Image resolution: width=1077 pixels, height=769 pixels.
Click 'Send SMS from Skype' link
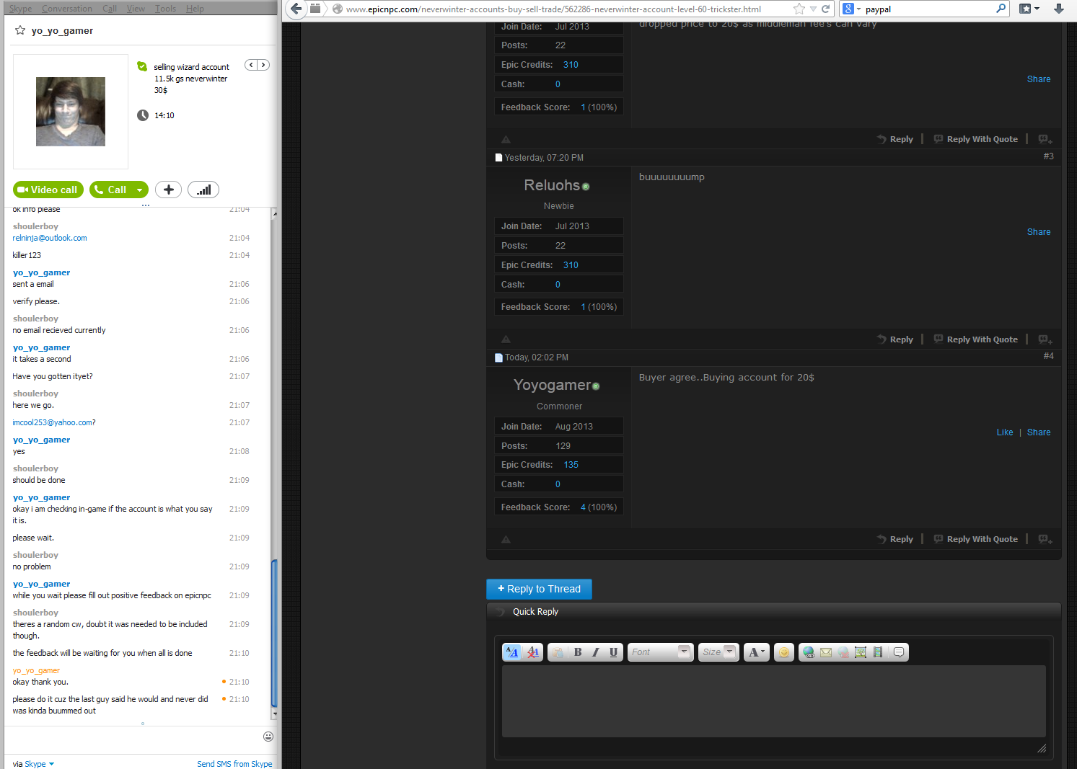click(234, 764)
